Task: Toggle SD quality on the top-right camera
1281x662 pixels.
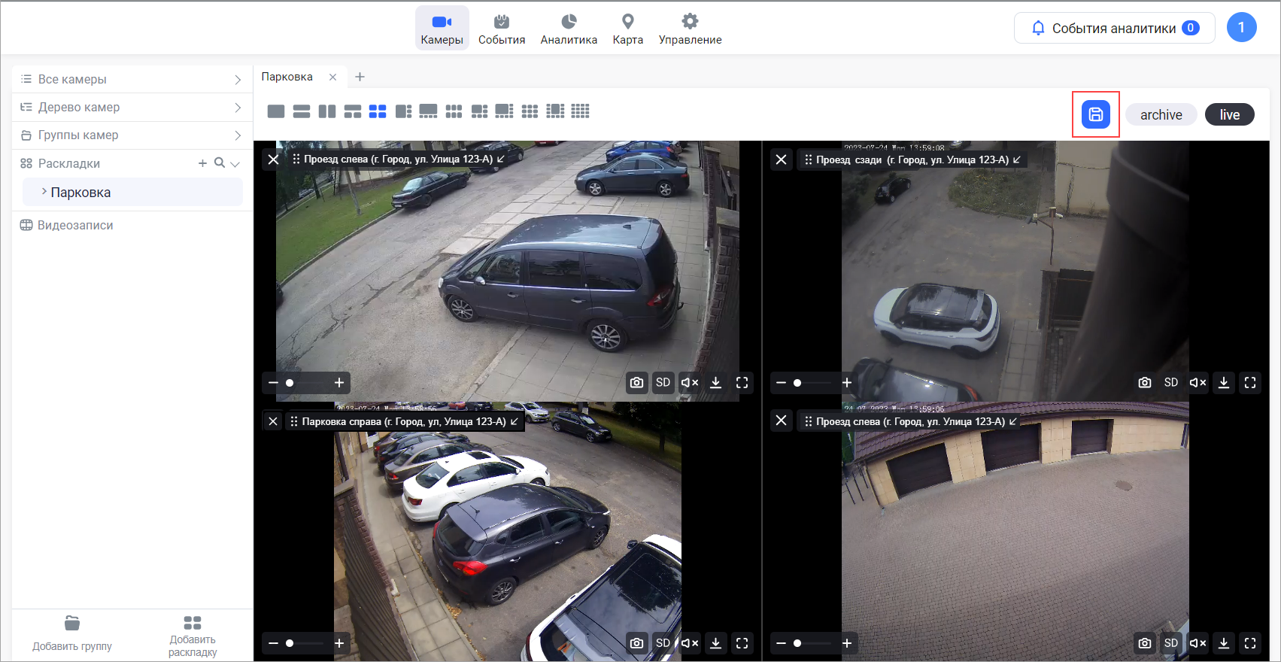Action: pyautogui.click(x=1171, y=383)
